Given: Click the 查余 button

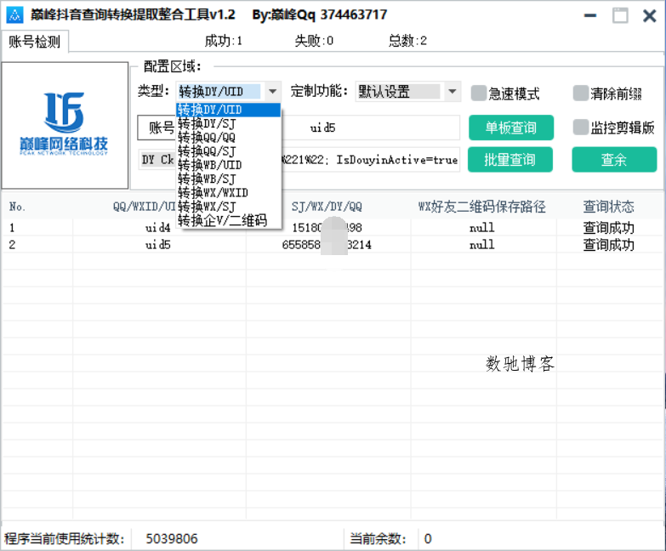Looking at the screenshot, I should pyautogui.click(x=614, y=160).
